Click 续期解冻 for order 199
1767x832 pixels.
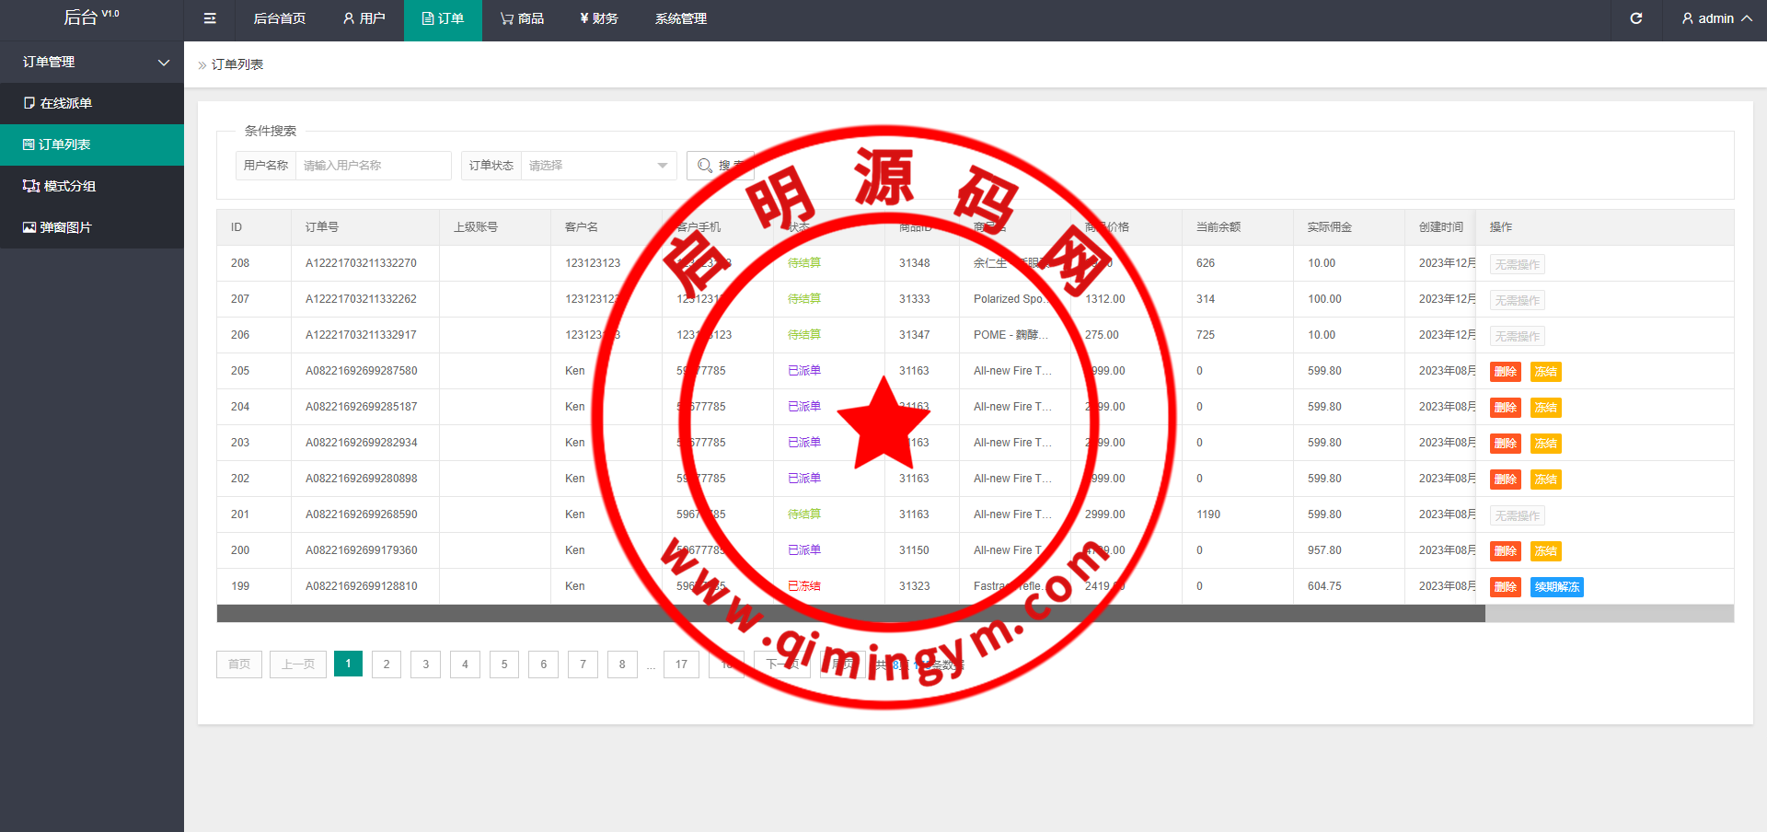coord(1556,587)
